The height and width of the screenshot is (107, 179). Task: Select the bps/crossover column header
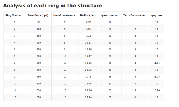point(110,15)
